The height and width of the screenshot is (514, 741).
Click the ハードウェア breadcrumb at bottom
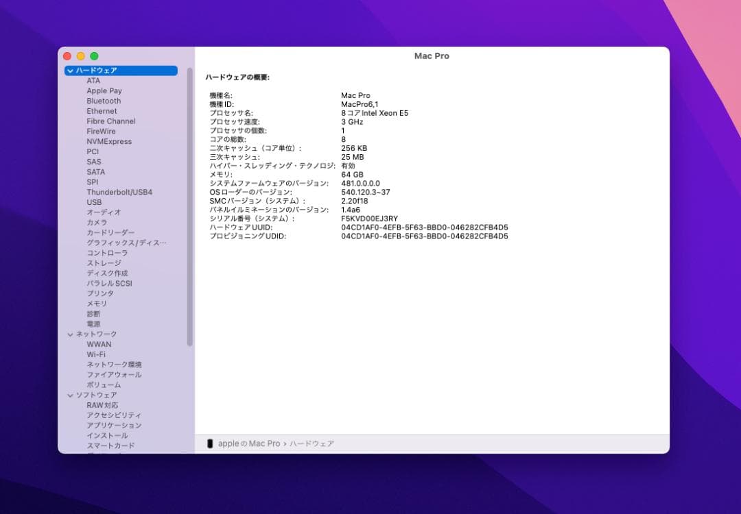pos(312,443)
